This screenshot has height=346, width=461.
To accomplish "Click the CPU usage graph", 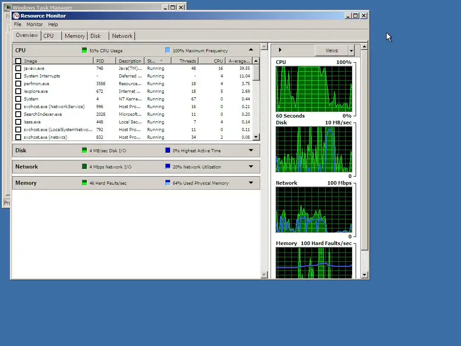I will (x=314, y=89).
